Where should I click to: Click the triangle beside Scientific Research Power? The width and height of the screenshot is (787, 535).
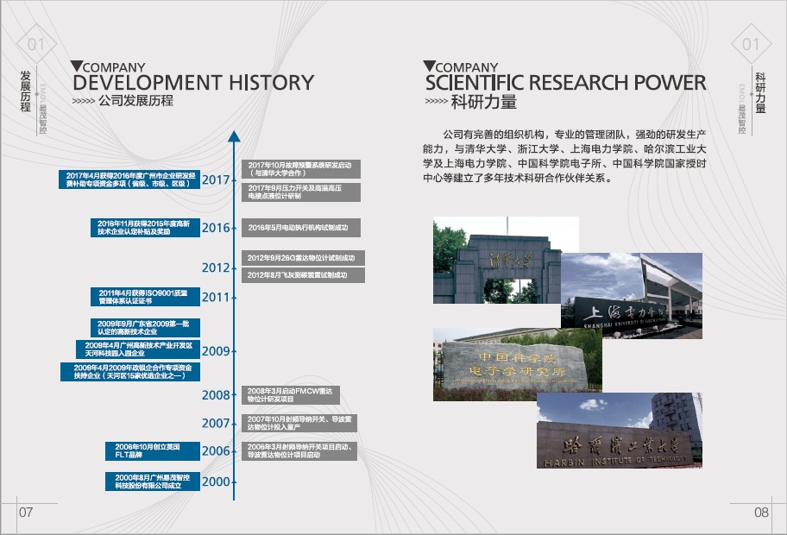pos(429,66)
